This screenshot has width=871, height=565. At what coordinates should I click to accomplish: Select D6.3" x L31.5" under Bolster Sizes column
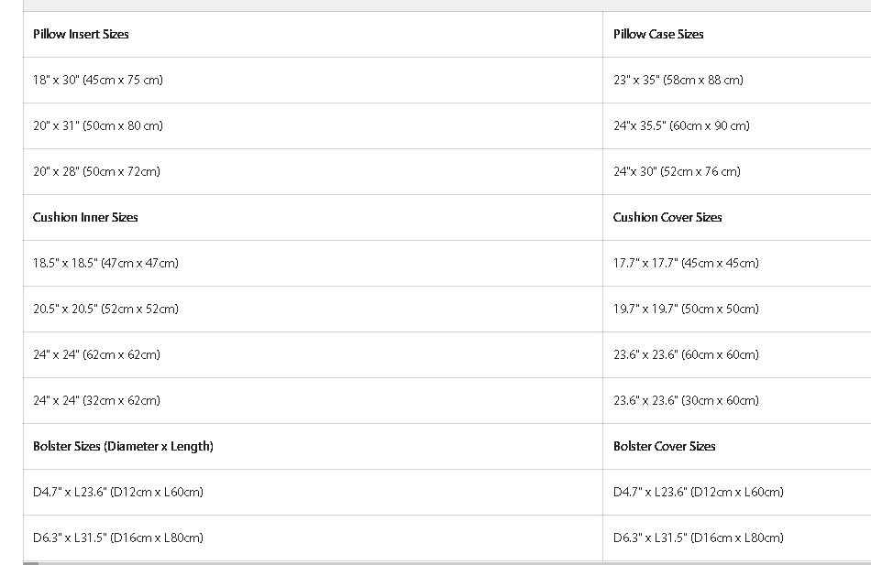(x=118, y=538)
